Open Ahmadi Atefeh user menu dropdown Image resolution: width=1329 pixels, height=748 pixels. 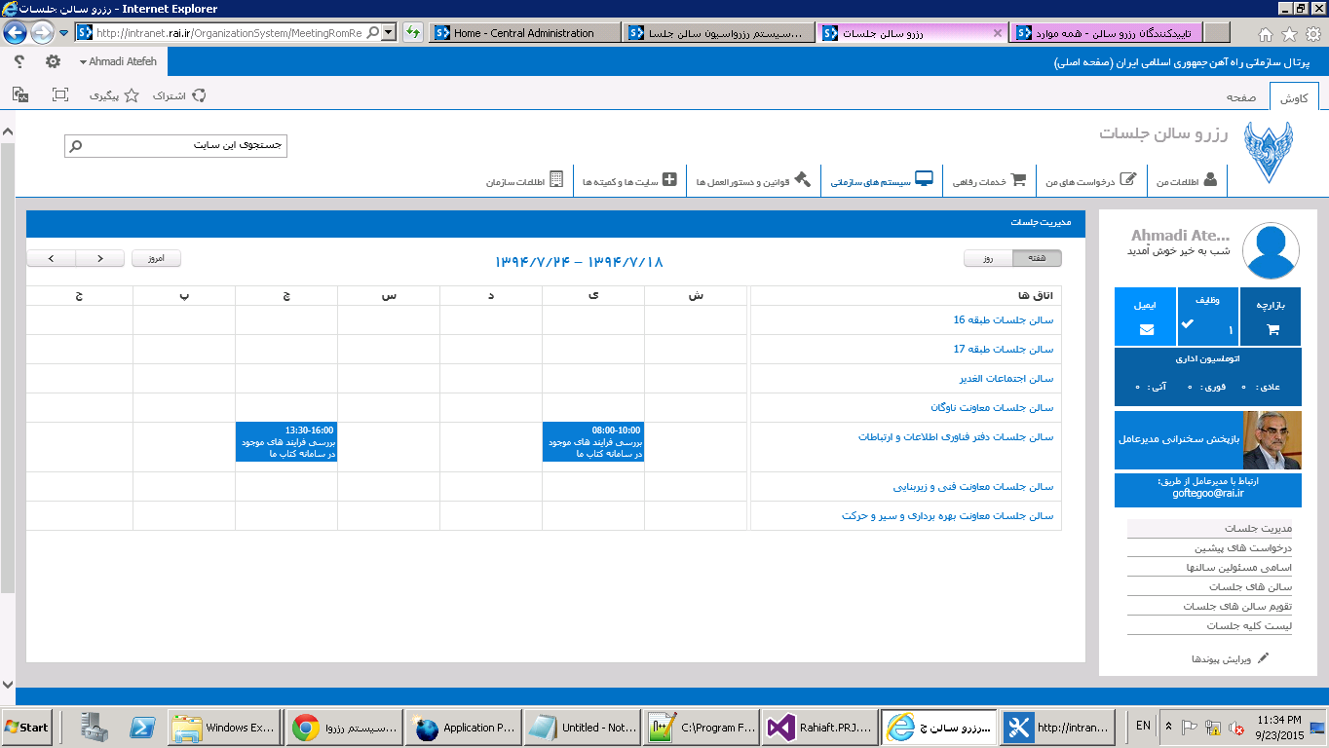point(118,61)
